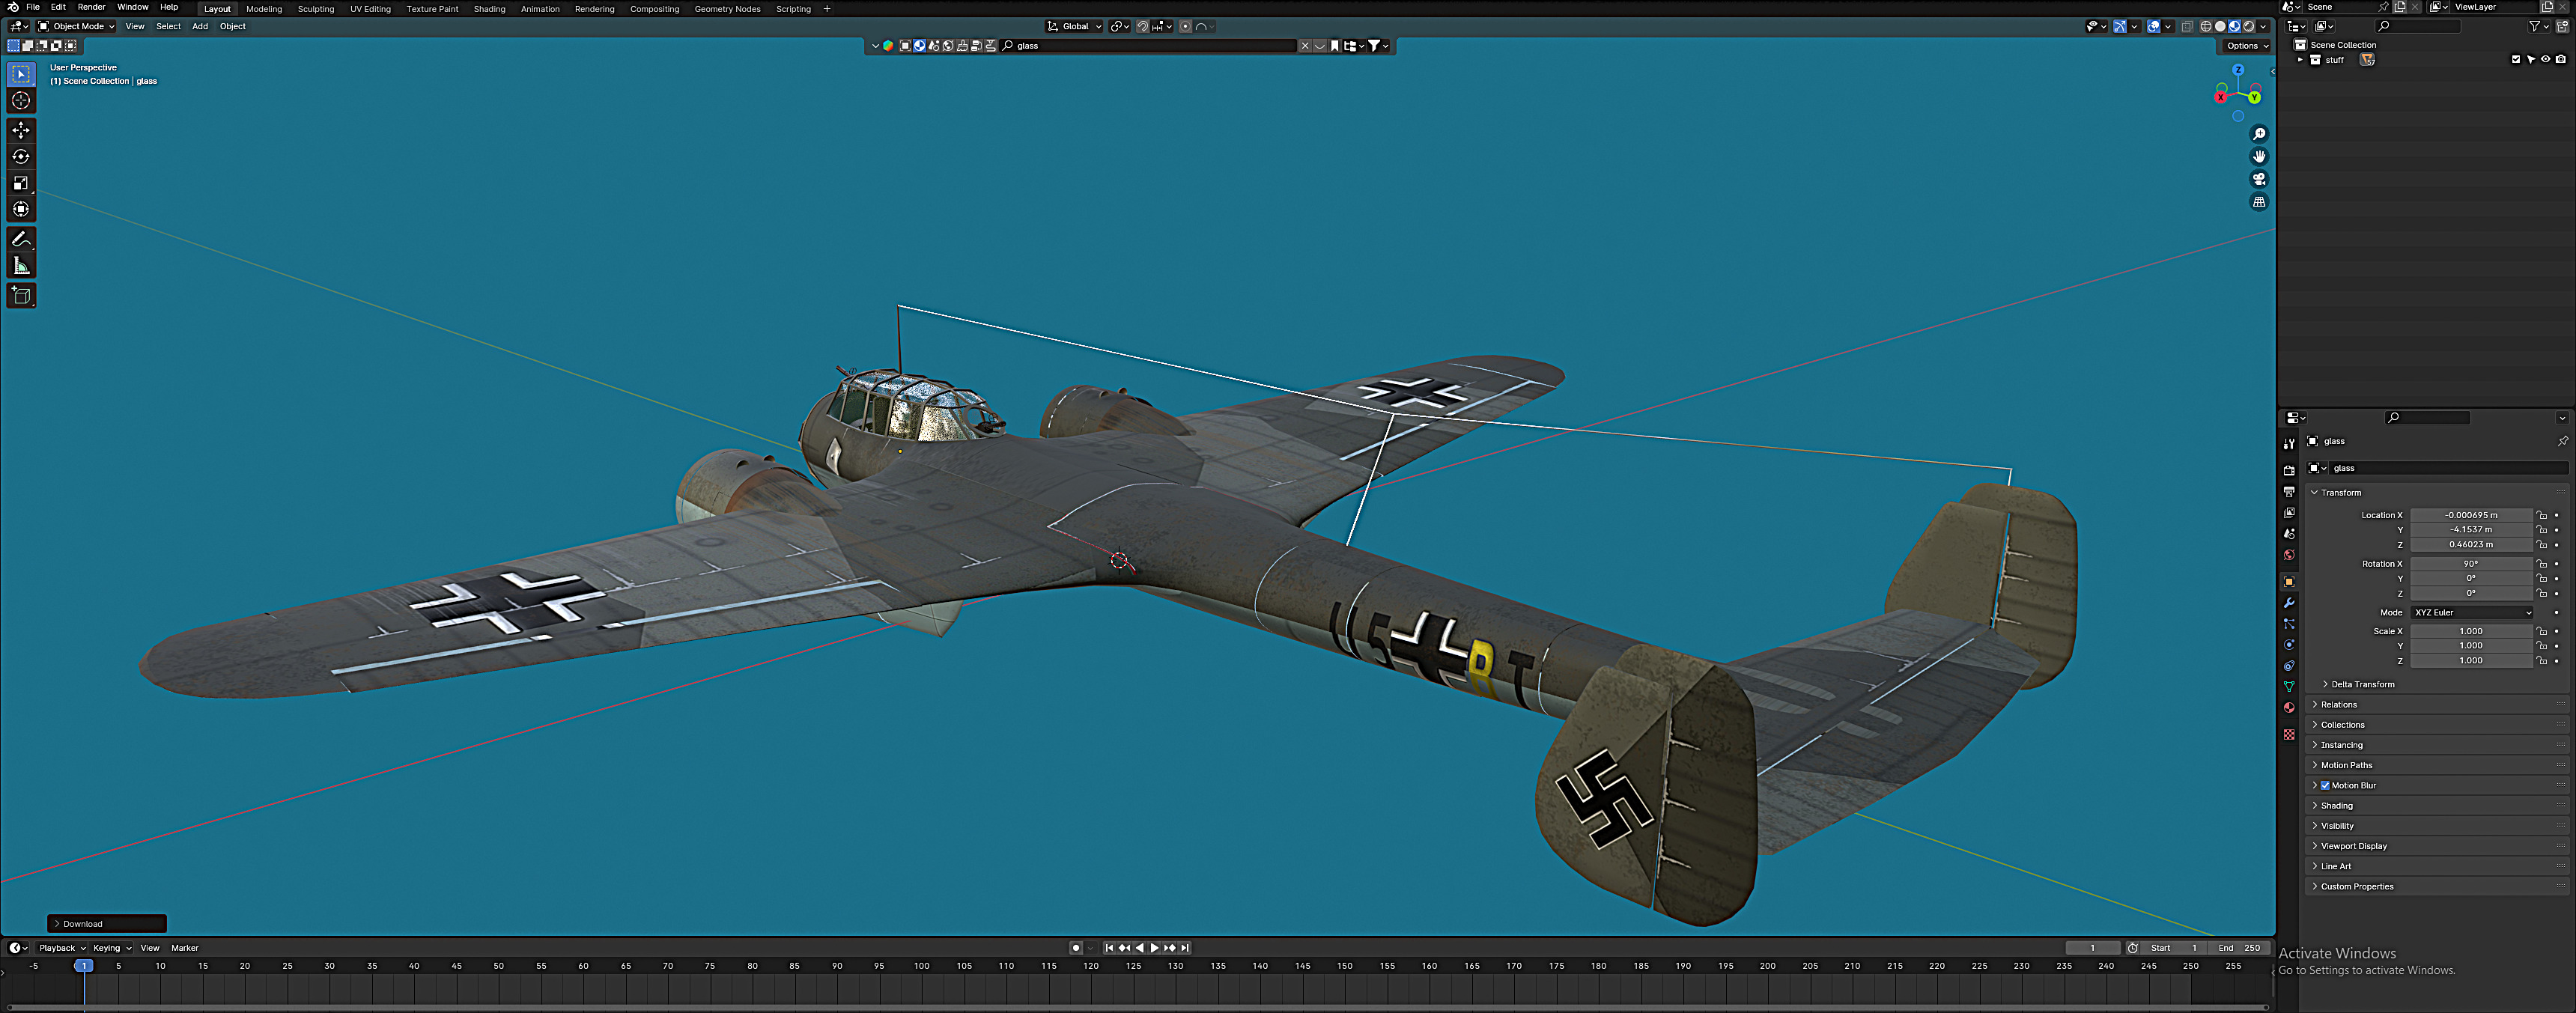Disable stuff collection in renders camera icon
2576x1013 pixels.
(2561, 60)
